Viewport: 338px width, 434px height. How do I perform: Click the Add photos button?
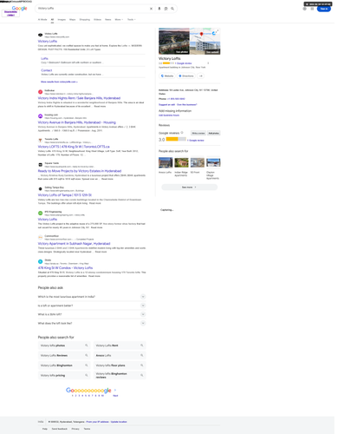click(214, 133)
